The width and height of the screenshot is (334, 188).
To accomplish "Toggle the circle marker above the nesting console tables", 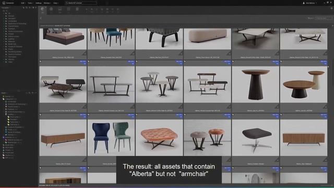I will pyautogui.click(x=185, y=62).
